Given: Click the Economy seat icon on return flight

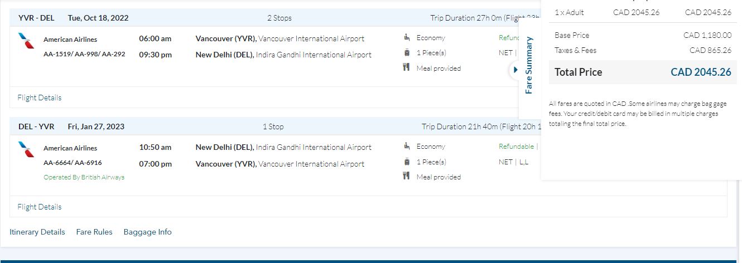Looking at the screenshot, I should coord(407,147).
